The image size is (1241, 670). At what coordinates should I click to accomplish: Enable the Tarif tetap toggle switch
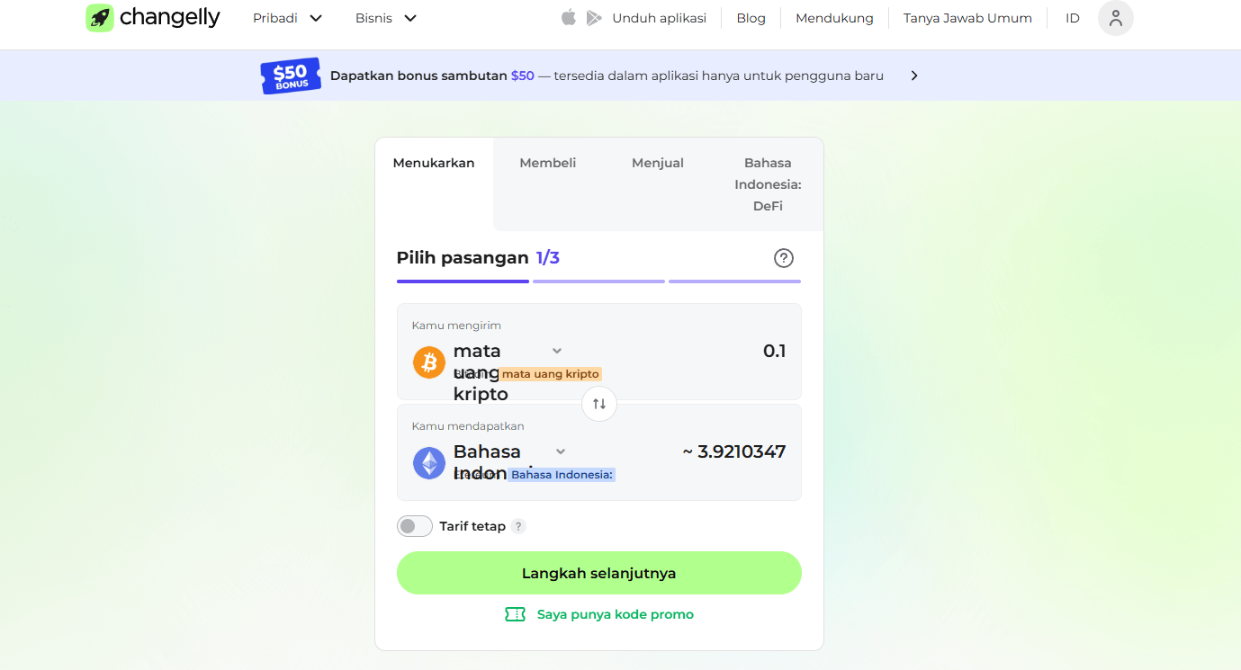415,526
